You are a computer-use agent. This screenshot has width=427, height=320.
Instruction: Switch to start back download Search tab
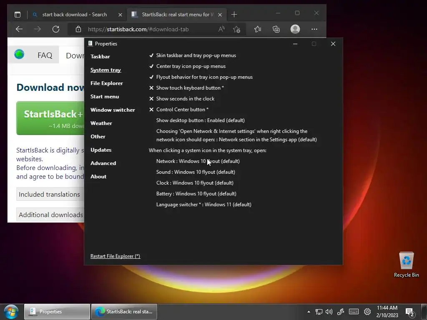(74, 15)
